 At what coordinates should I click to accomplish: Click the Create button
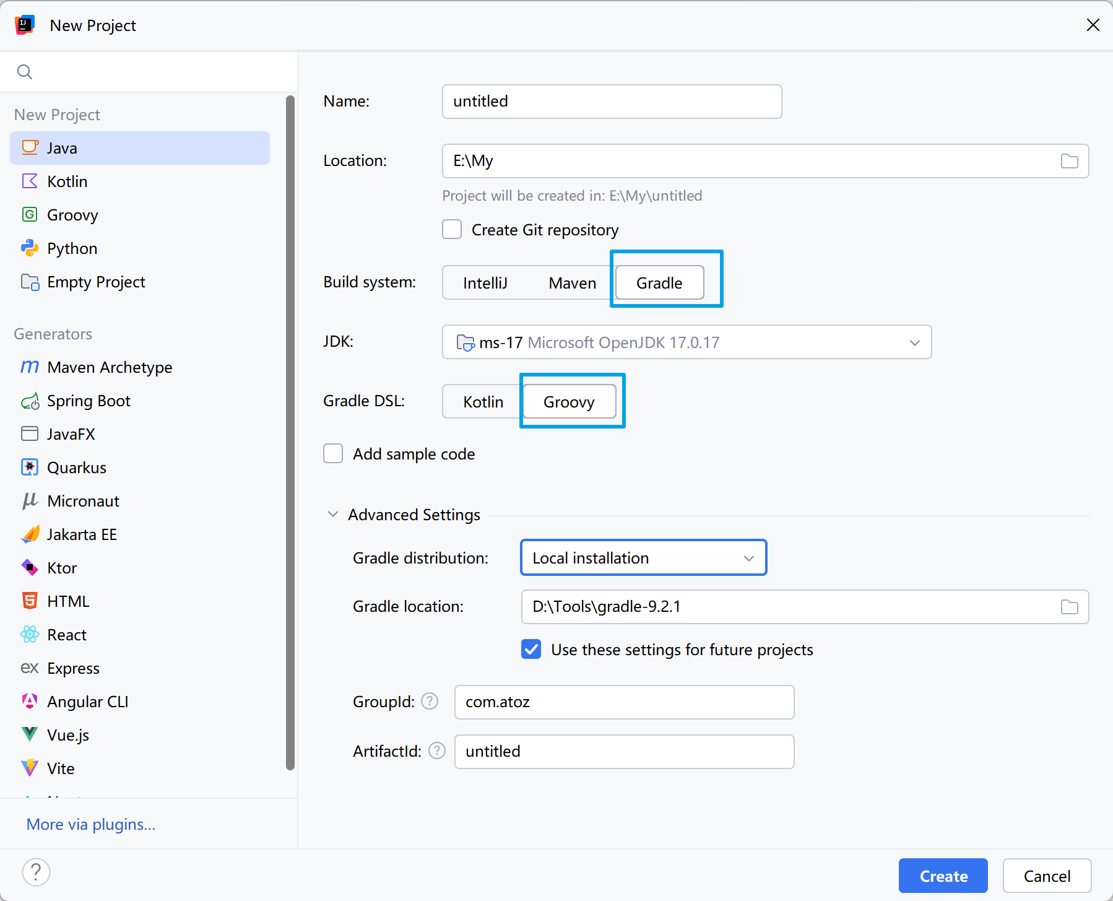point(943,876)
